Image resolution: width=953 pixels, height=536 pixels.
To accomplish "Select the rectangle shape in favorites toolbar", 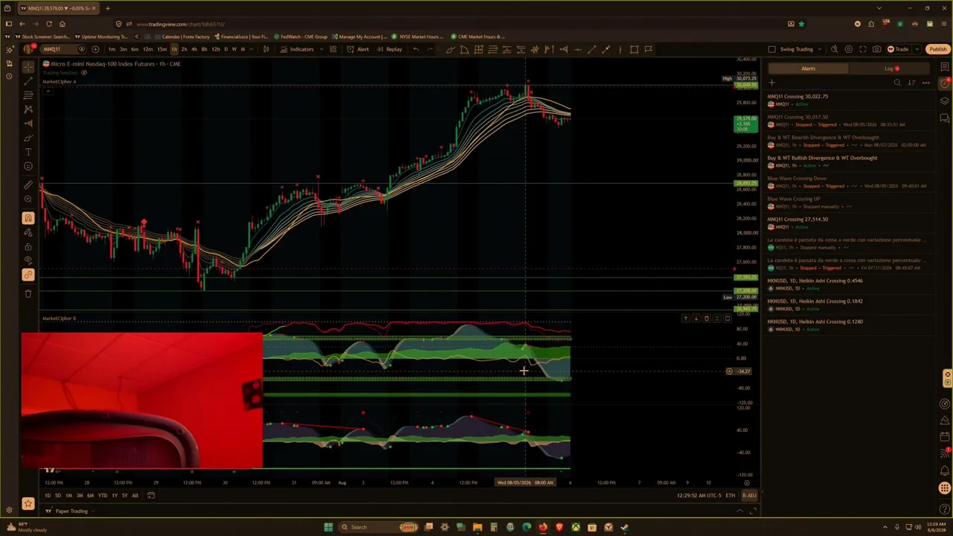I will pyautogui.click(x=634, y=49).
